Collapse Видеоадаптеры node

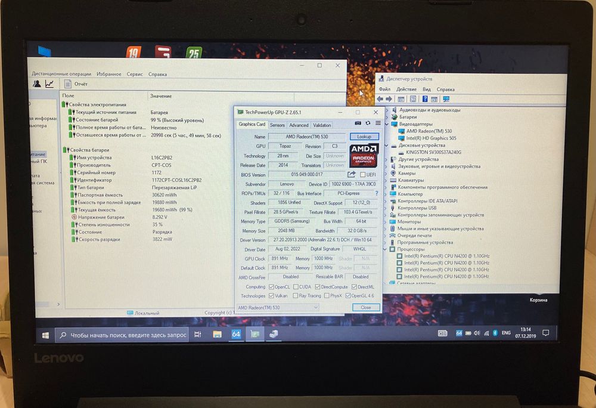(387, 124)
